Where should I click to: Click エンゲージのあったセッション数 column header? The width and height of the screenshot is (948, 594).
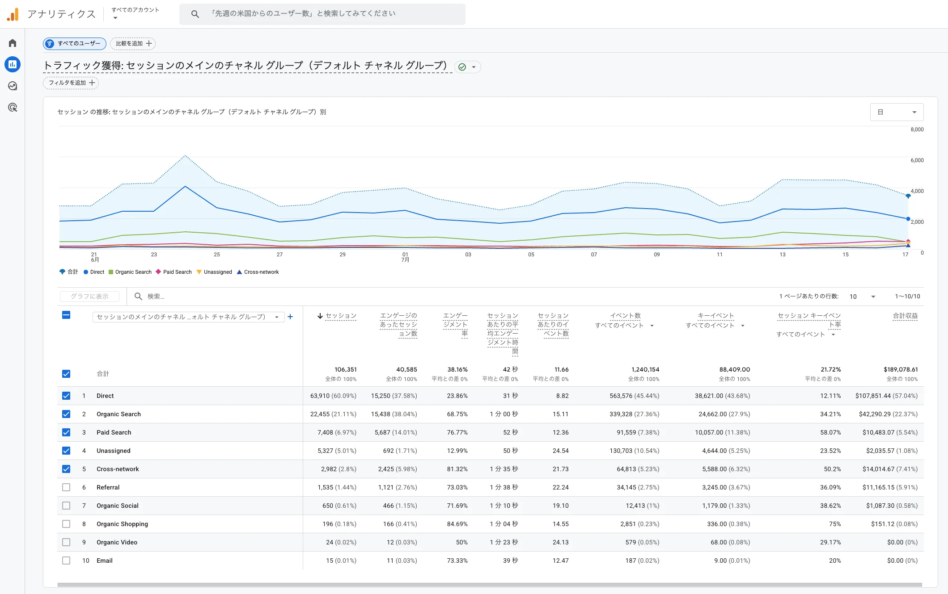pos(398,324)
